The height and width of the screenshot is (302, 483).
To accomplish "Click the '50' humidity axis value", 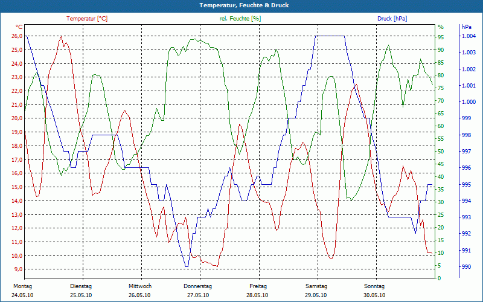I will click(441, 152).
